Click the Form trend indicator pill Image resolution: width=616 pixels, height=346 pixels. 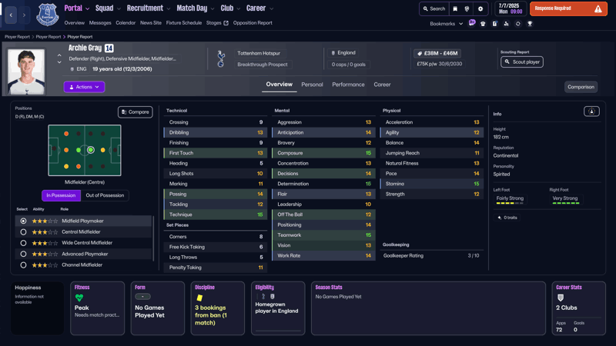pos(142,297)
